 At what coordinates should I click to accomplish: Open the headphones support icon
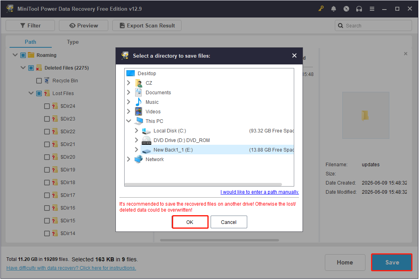point(359,9)
